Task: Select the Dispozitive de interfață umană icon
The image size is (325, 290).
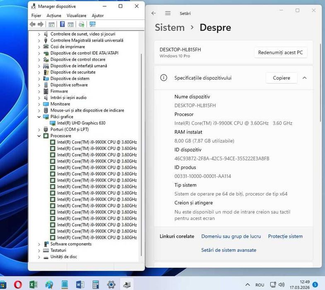Action: [x=46, y=66]
